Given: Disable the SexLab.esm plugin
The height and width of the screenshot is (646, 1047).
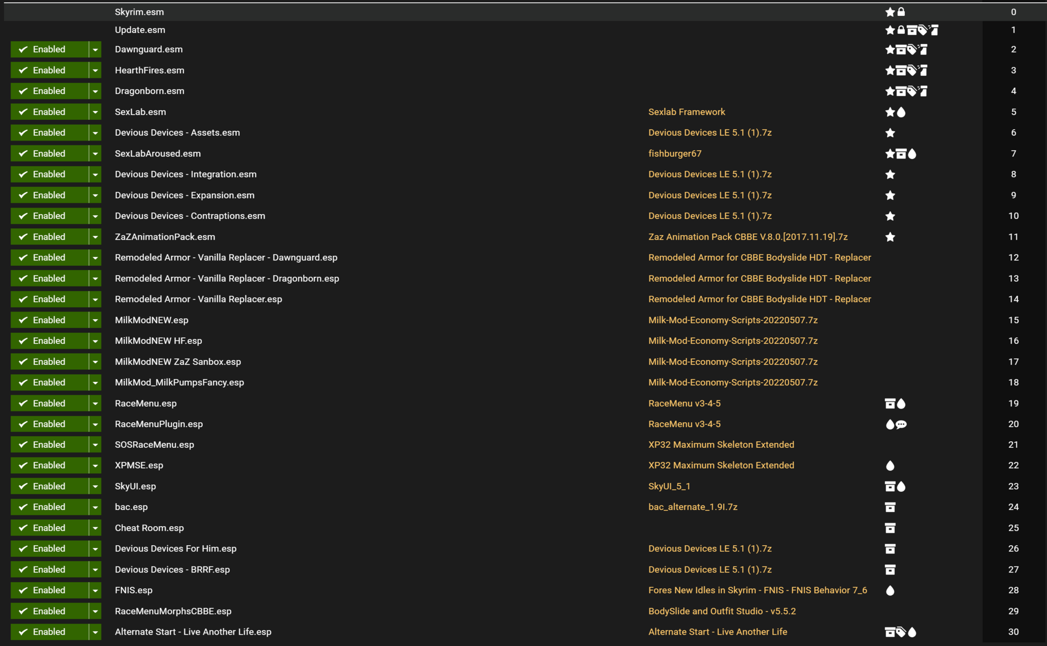Looking at the screenshot, I should [x=50, y=112].
